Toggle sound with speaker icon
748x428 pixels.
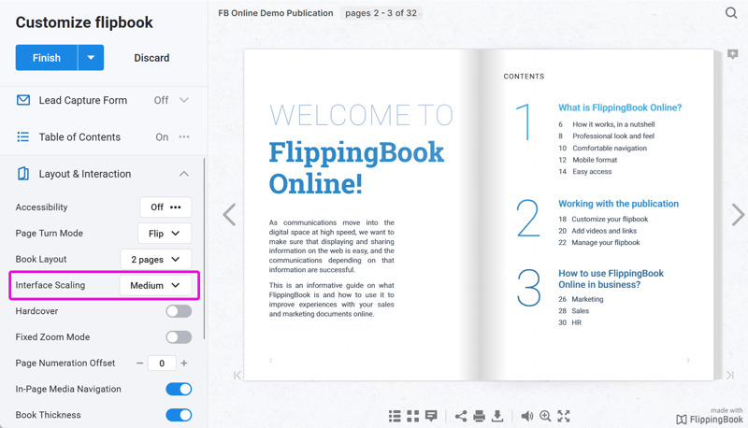527,416
